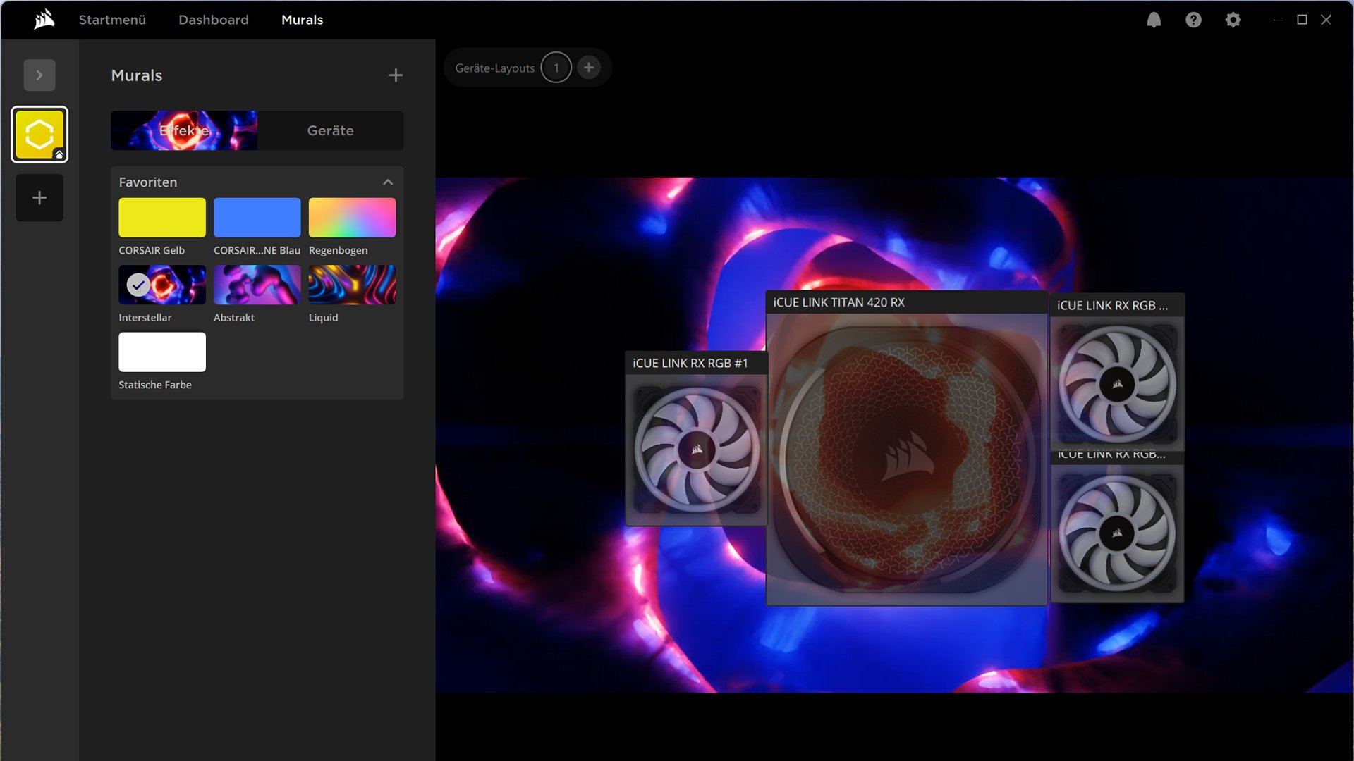Screen dimensions: 1354x761
Task: Toggle the checked Interstellar effect
Action: pos(162,285)
